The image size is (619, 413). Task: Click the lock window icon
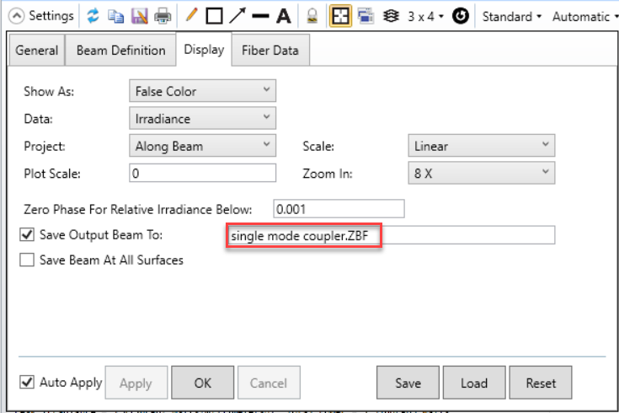pos(311,16)
